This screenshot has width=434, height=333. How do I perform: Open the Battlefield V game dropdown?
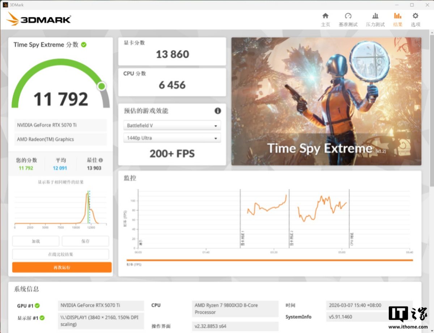click(x=172, y=126)
